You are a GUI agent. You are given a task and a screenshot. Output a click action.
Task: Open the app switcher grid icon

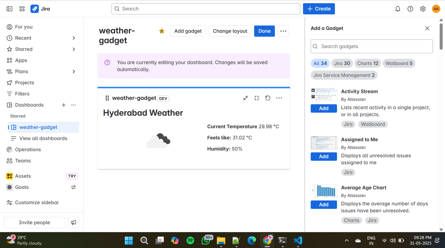pyautogui.click(x=22, y=9)
